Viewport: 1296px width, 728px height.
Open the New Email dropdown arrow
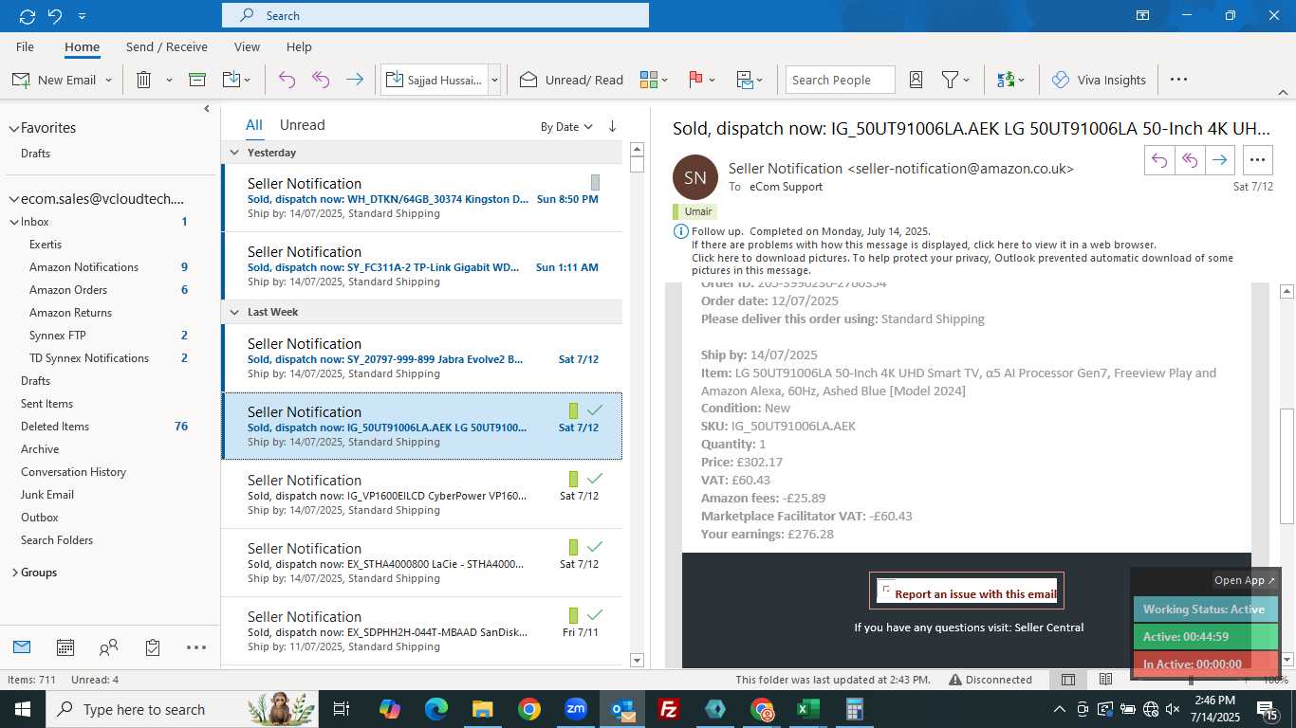[108, 80]
